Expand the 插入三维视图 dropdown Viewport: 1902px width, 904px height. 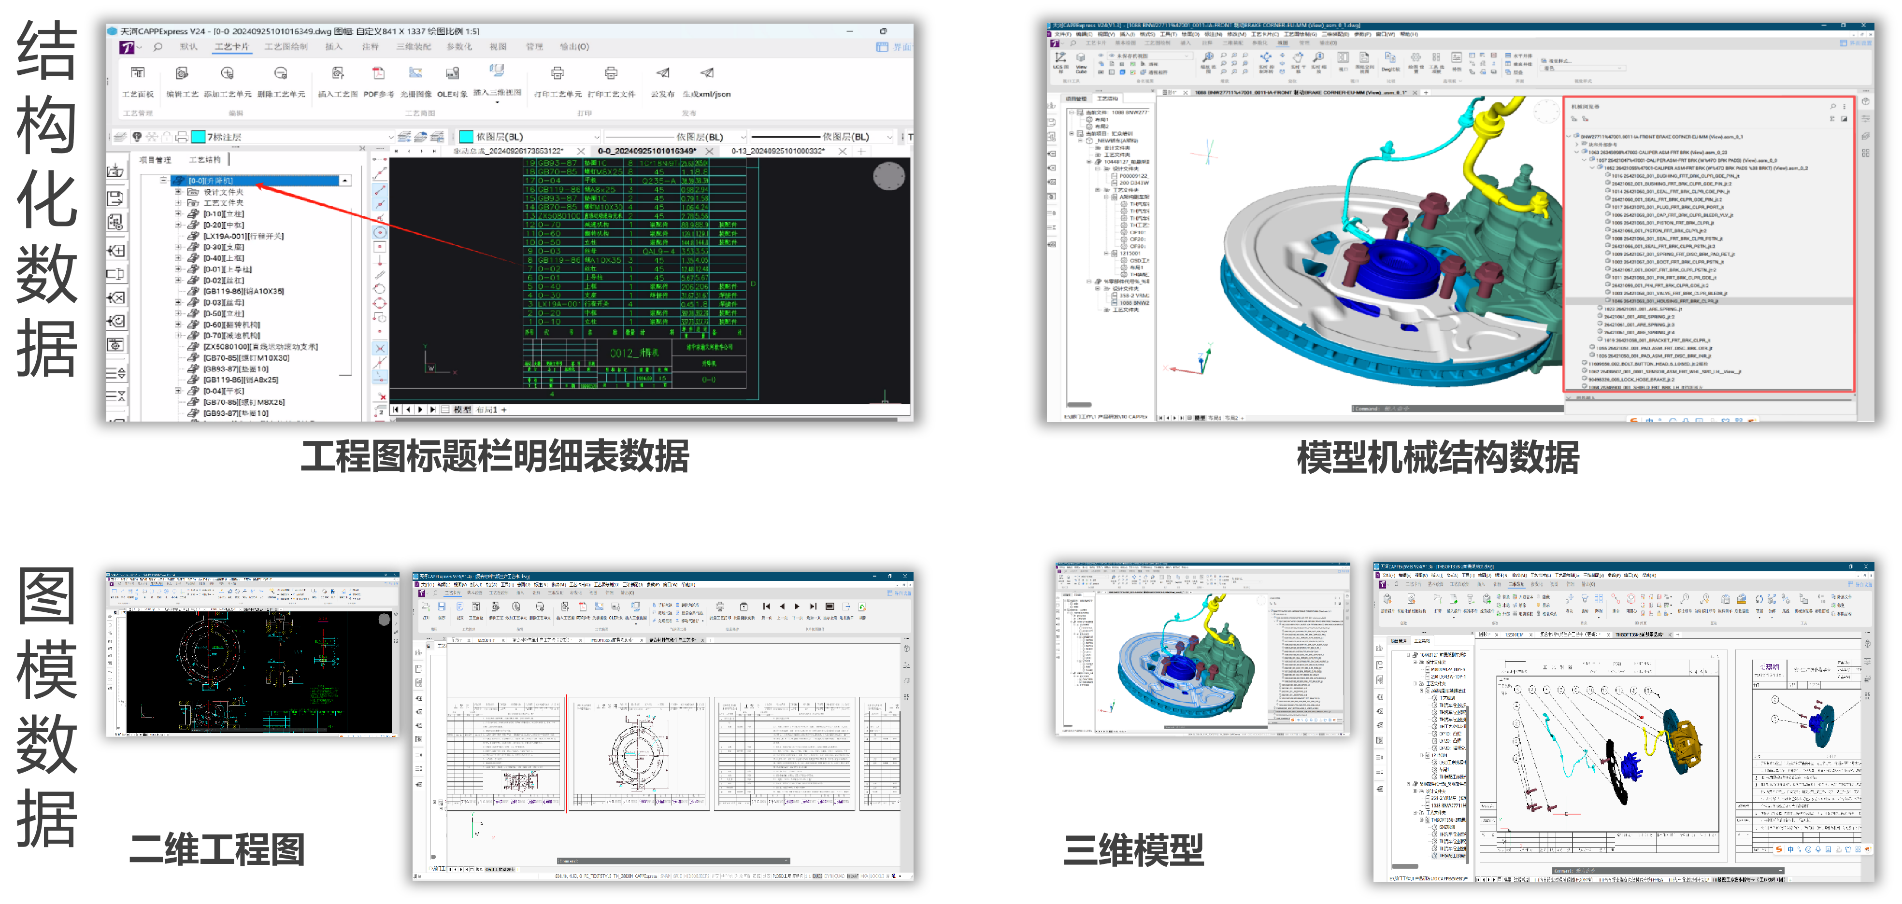tap(497, 102)
